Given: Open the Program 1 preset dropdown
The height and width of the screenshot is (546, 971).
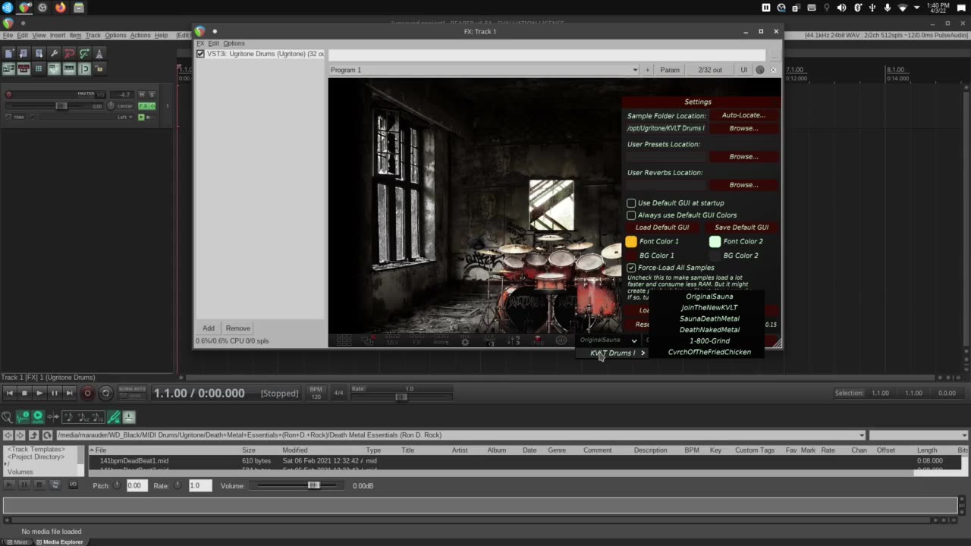Looking at the screenshot, I should point(484,70).
